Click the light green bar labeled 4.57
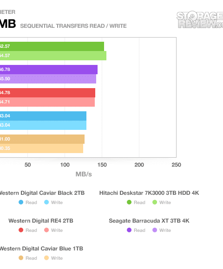223x269 pixels. pyautogui.click(x=53, y=56)
